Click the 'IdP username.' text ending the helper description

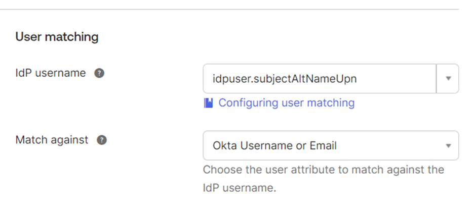240,188
